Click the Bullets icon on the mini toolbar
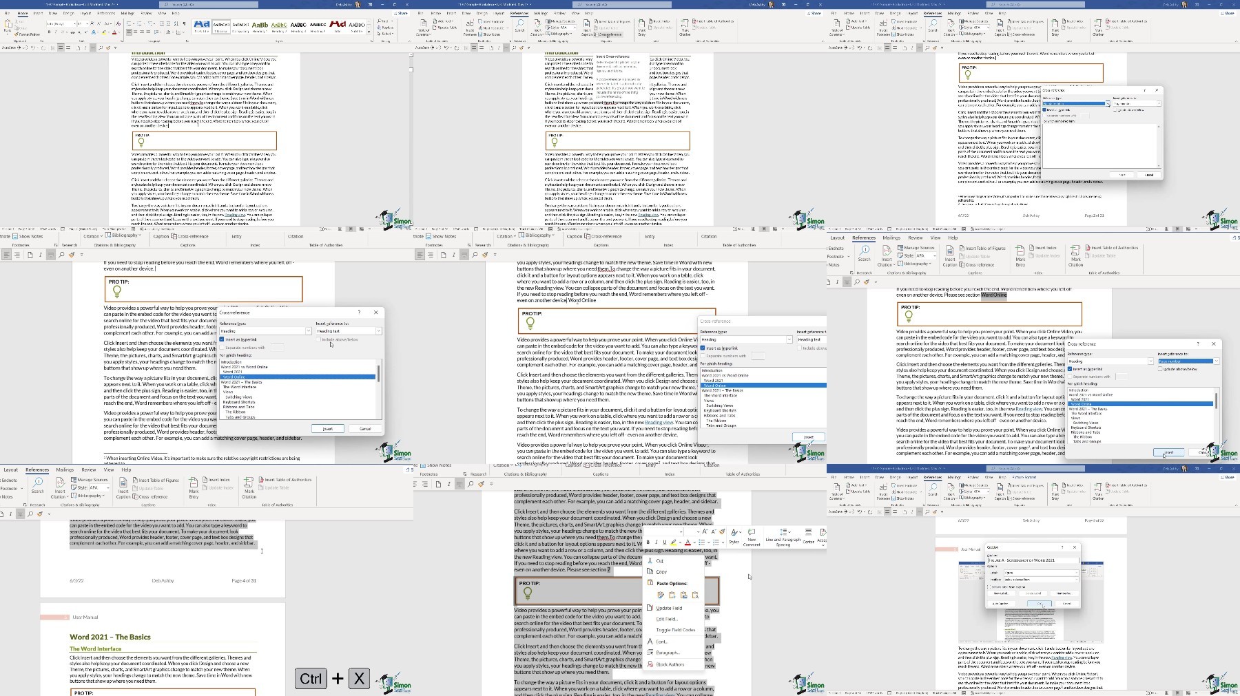The image size is (1240, 696). tap(703, 542)
